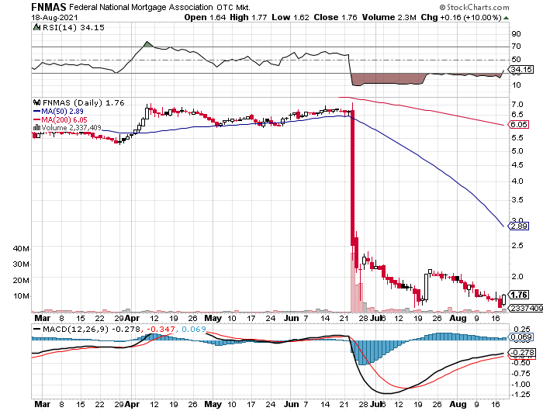Click the Volume 2.3M value in header
Viewport: 543px width, 411px height.
(x=389, y=17)
